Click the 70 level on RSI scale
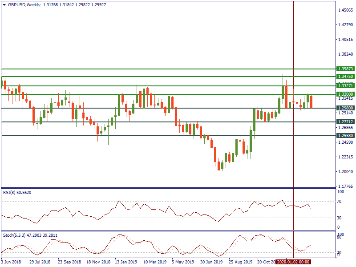This screenshot has height=267, width=356. [x=340, y=202]
